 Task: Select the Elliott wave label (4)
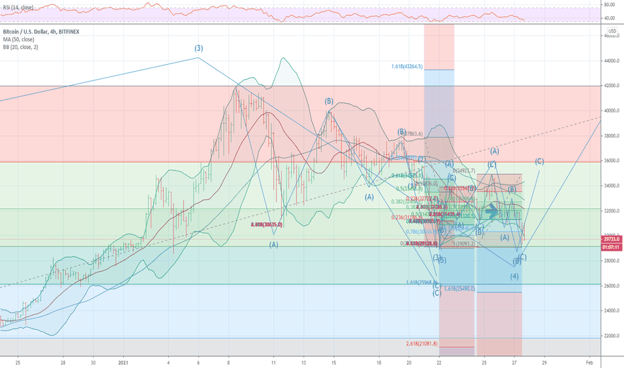click(x=514, y=276)
